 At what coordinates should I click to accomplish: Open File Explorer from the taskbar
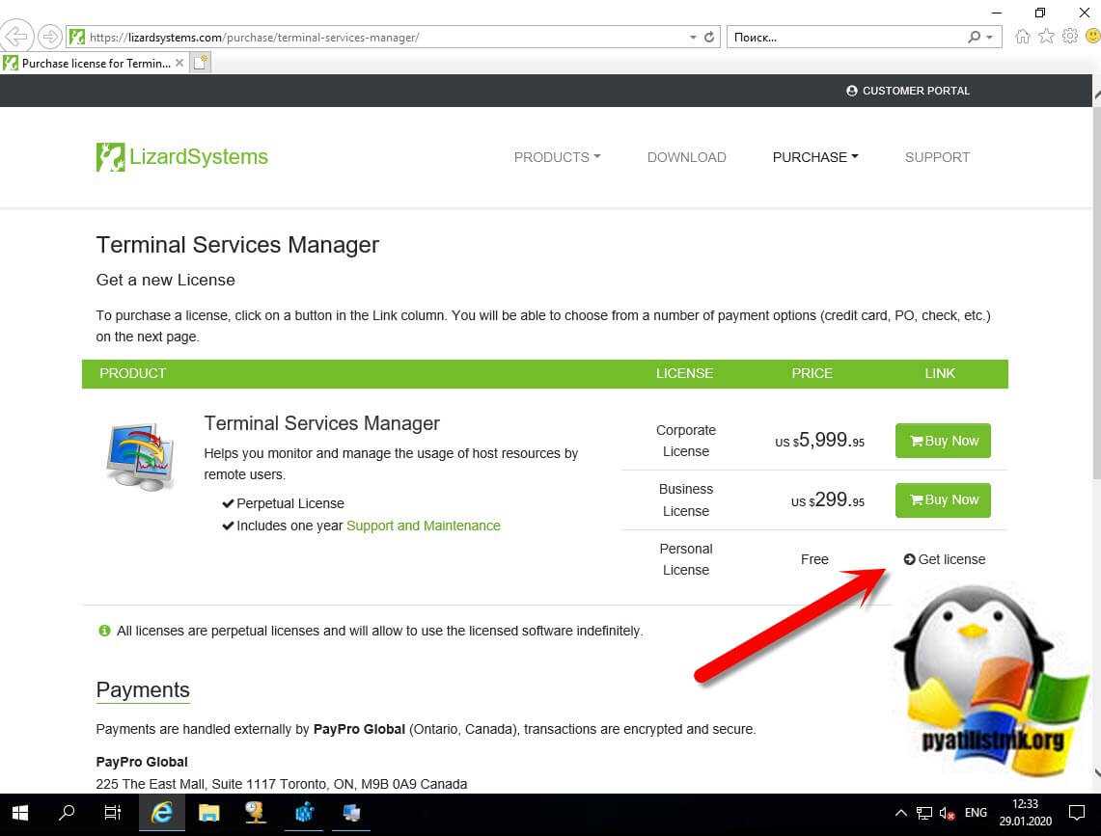tap(208, 813)
